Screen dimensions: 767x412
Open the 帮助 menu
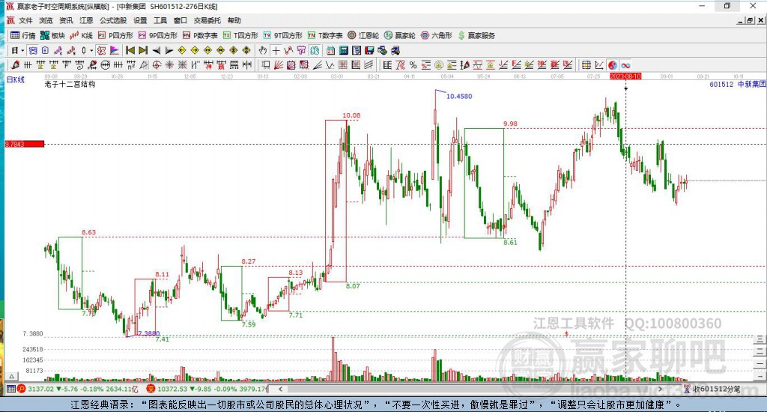point(234,20)
